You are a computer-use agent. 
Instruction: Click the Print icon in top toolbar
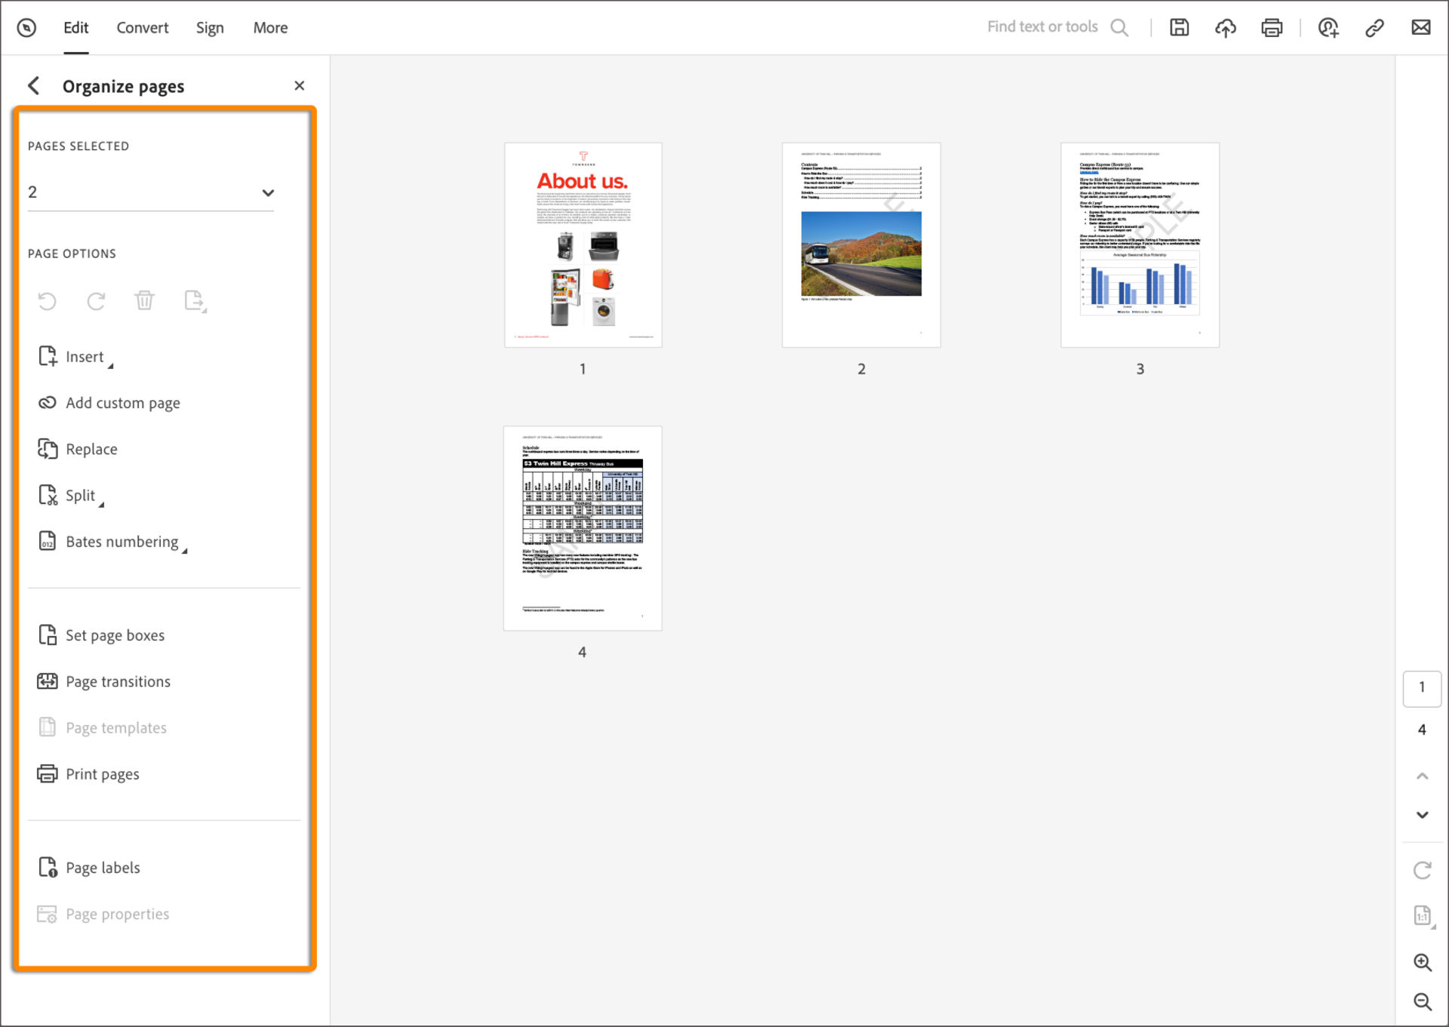(1272, 27)
